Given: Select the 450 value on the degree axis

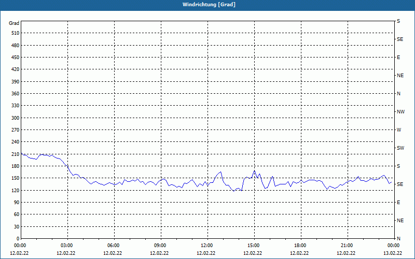Looking at the screenshot, I should [x=16, y=57].
